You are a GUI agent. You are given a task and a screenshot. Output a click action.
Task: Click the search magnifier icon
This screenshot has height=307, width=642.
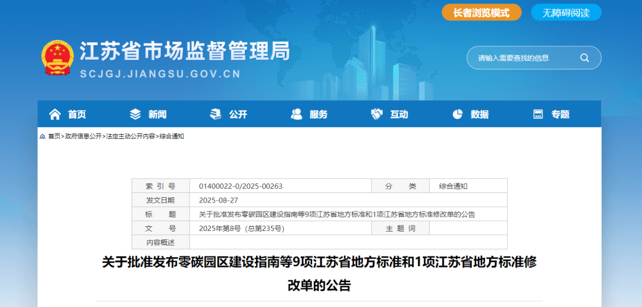tap(584, 58)
